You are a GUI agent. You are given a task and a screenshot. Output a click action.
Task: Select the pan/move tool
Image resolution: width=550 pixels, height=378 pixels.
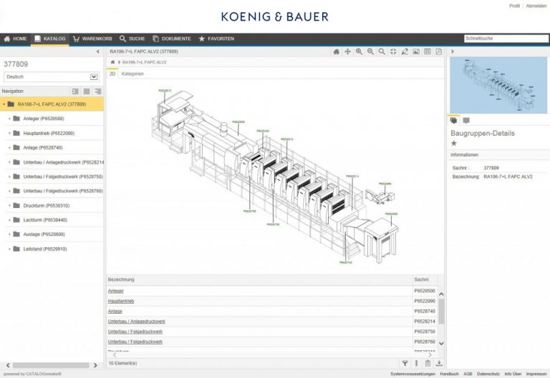pos(348,52)
